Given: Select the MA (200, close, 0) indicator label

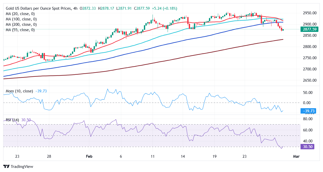Looking at the screenshot, I should pos(21,24).
